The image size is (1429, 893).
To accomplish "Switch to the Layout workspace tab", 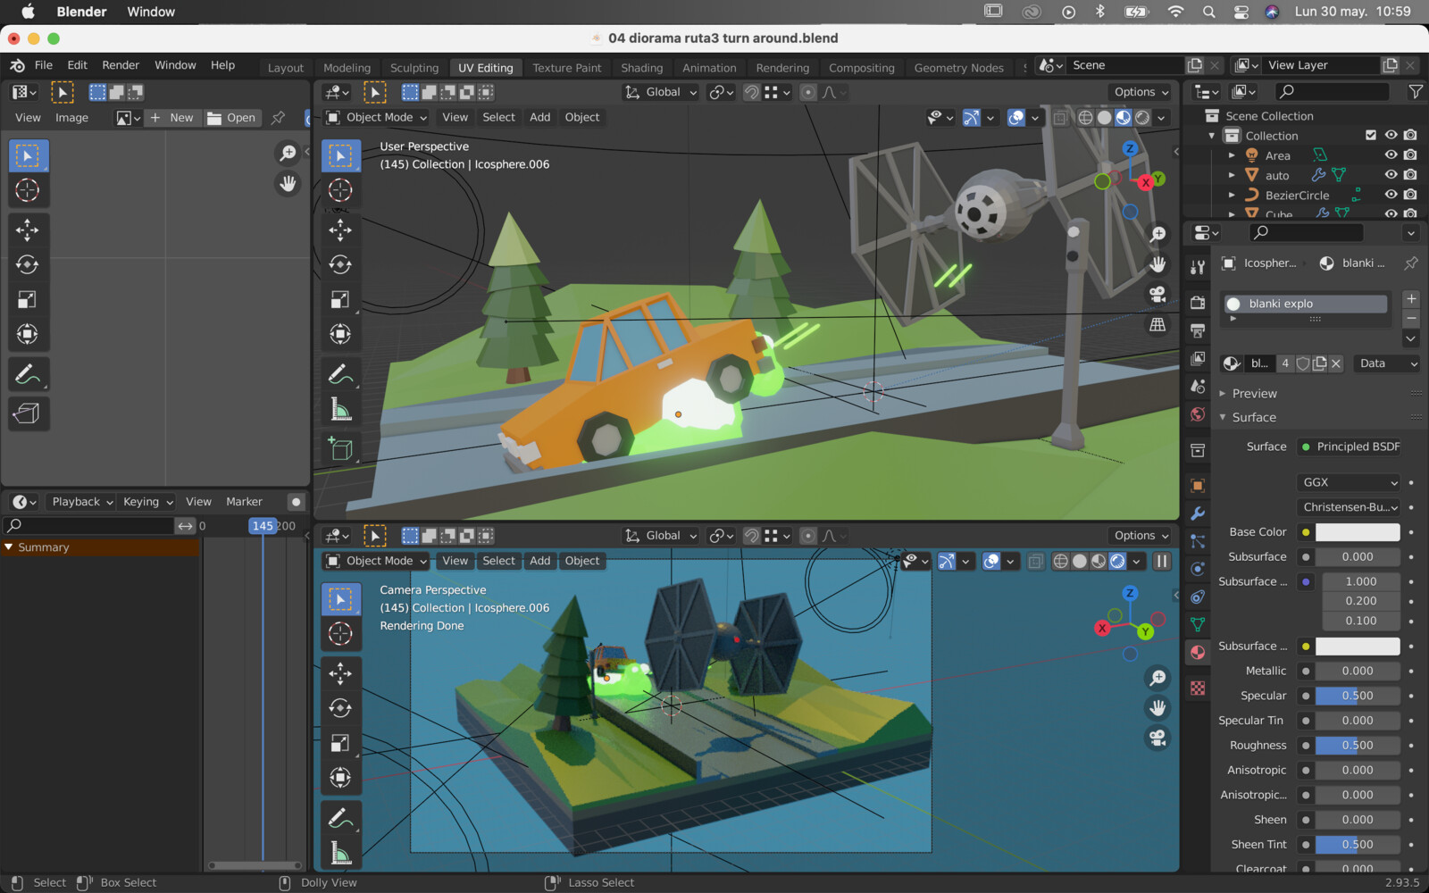I will click(285, 68).
